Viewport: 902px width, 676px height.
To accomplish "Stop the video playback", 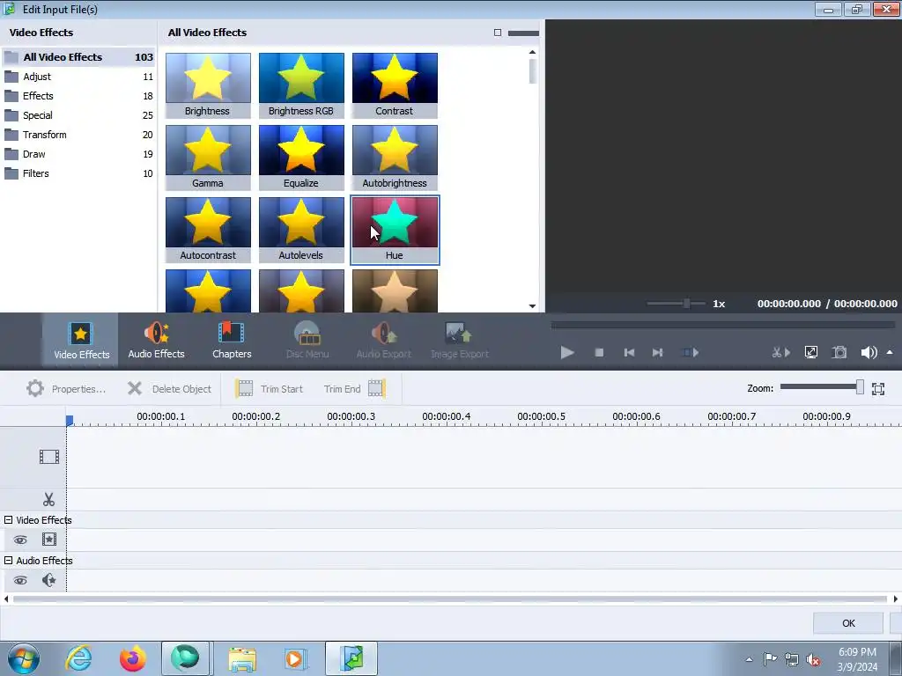I will [599, 352].
